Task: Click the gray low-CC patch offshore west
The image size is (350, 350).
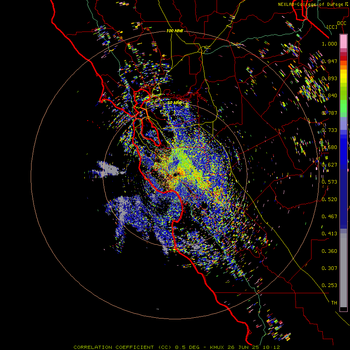Action: pyautogui.click(x=109, y=169)
